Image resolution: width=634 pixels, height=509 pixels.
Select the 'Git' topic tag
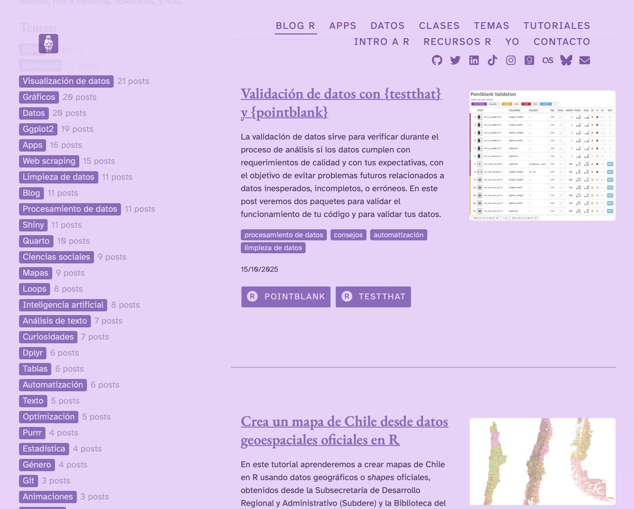(29, 480)
